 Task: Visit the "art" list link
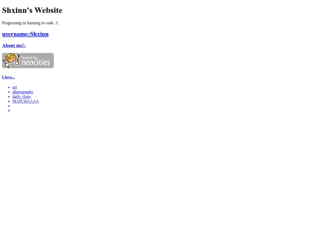(x=15, y=88)
